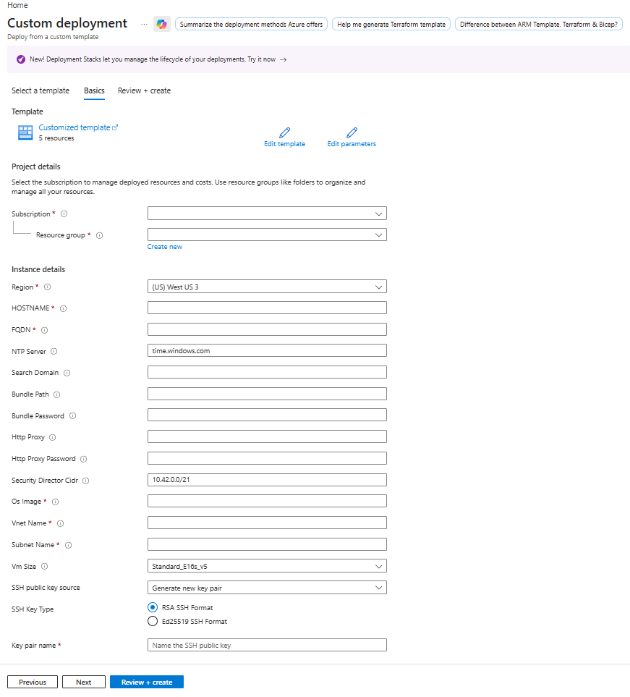The height and width of the screenshot is (697, 630).
Task: Show info tooltip for Security Director Cidr
Action: (x=86, y=481)
